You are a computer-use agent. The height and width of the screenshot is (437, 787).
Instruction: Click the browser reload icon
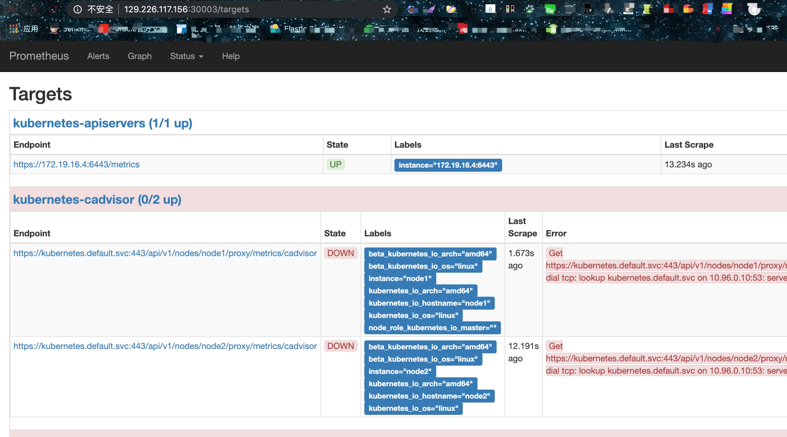tap(53, 9)
